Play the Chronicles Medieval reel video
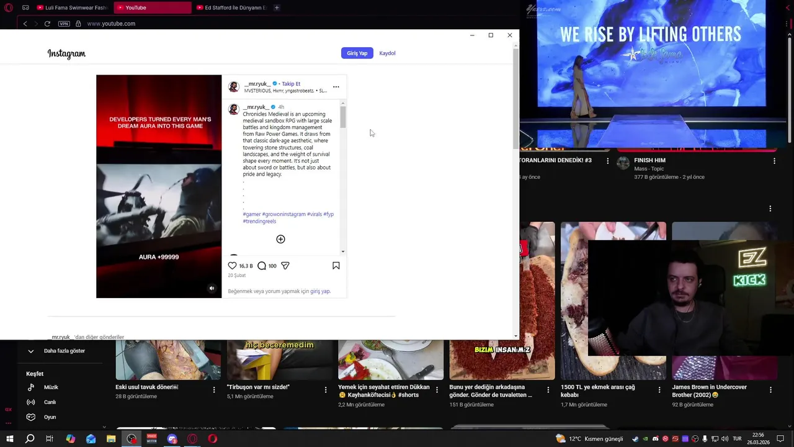 (x=159, y=186)
